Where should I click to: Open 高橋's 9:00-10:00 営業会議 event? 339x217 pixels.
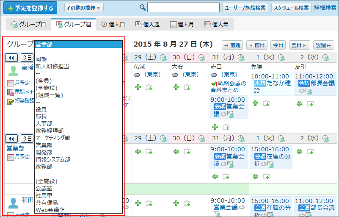pos(229,107)
